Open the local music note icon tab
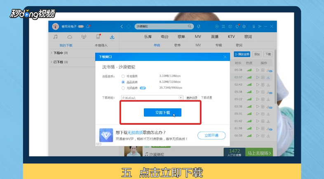The width and height of the screenshot is (324, 179). (55, 37)
